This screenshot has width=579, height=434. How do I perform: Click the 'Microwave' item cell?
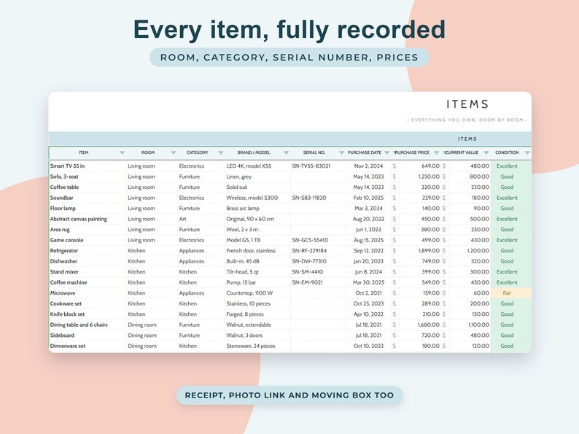(88, 293)
